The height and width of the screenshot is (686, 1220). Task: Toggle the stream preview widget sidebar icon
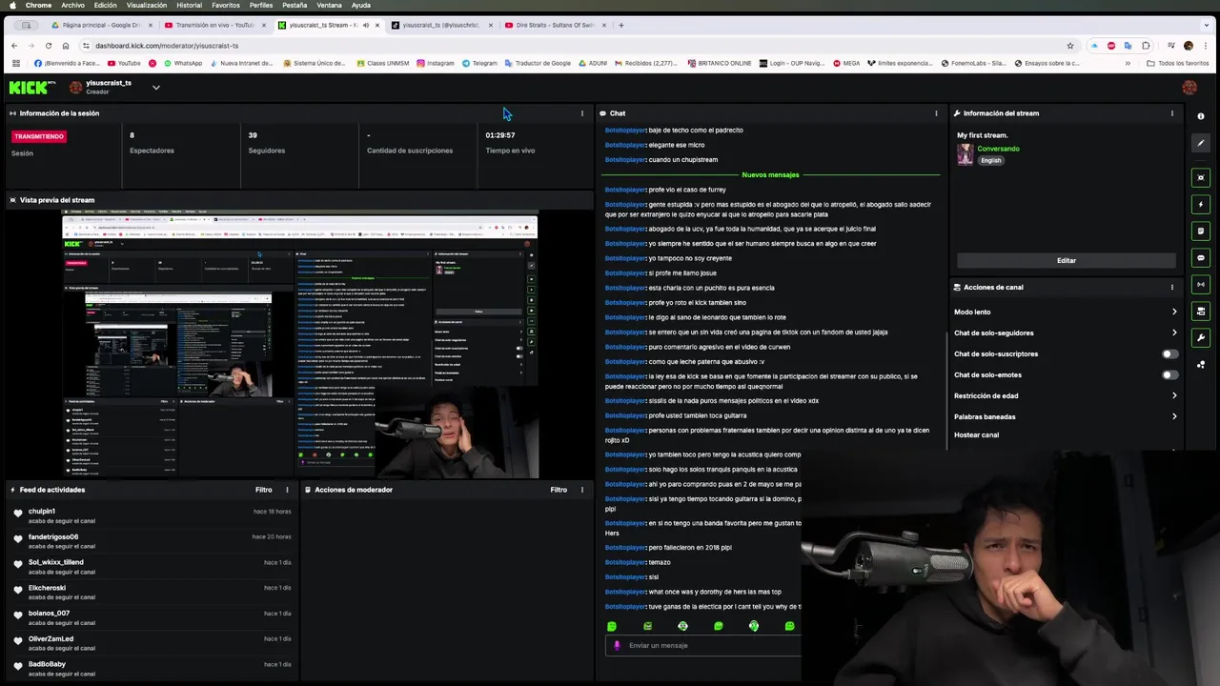pyautogui.click(x=1201, y=177)
